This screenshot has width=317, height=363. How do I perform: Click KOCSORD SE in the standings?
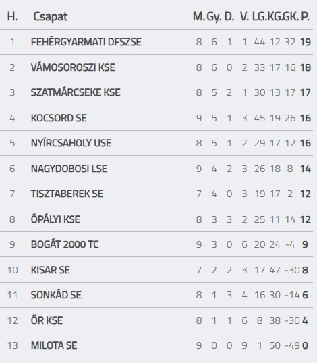(x=59, y=118)
